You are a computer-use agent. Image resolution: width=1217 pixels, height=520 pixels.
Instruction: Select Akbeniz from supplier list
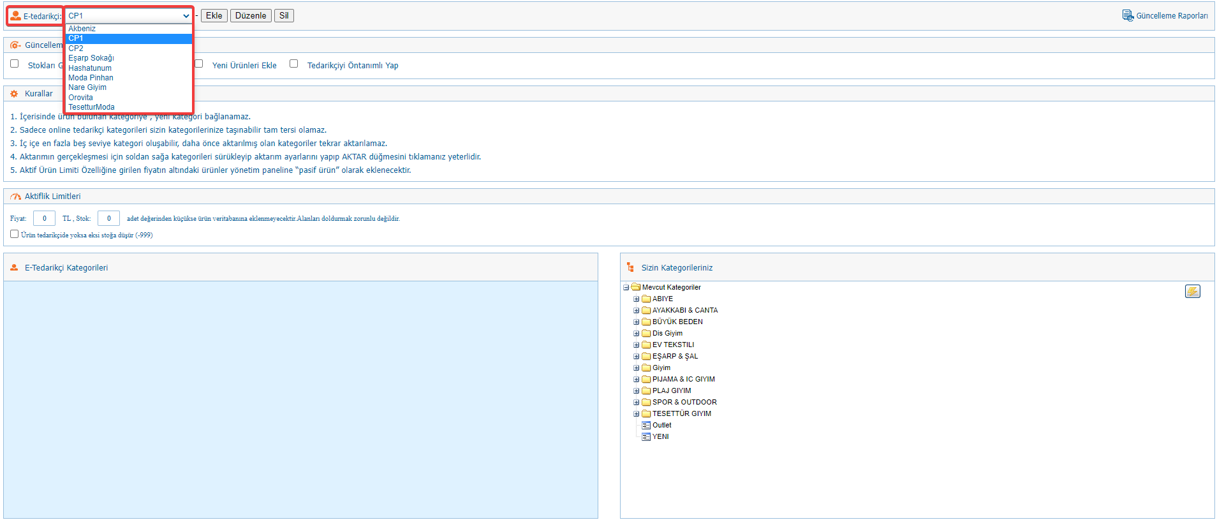129,29
